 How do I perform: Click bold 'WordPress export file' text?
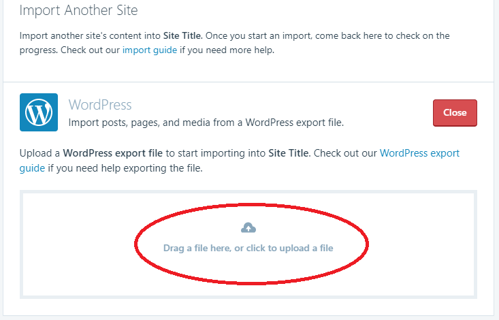click(x=112, y=153)
